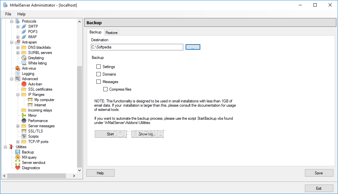Click the Server sendout icon
The image size is (338, 194).
point(18,163)
